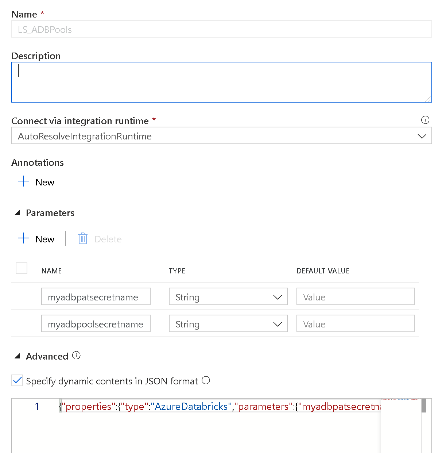The width and height of the screenshot is (446, 453).
Task: Click the Delete button above the parameters table
Action: coord(108,239)
